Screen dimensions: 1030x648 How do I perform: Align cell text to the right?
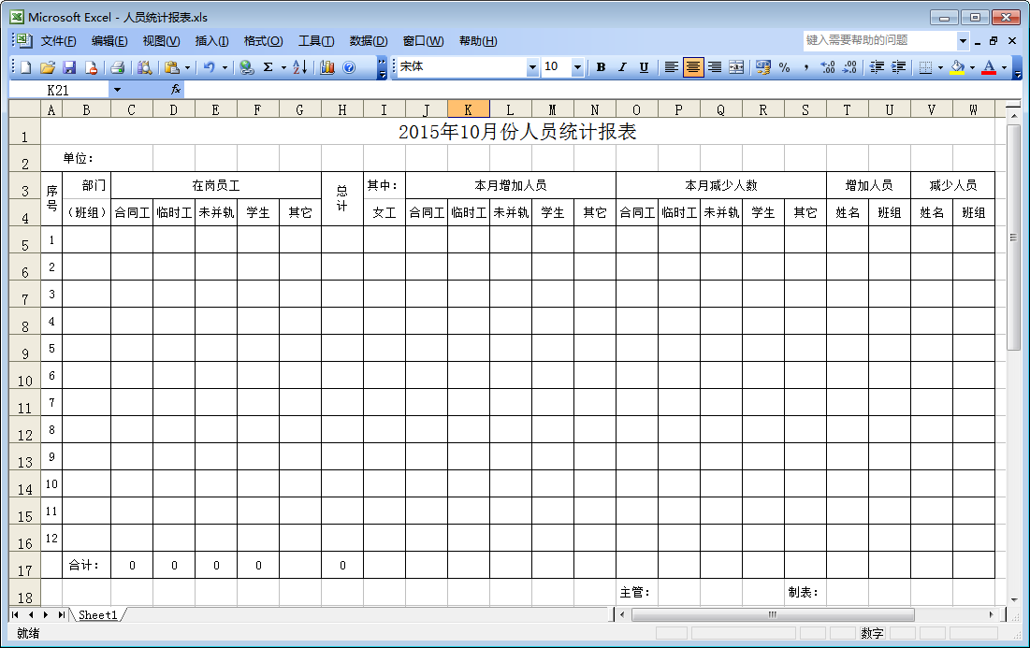715,67
